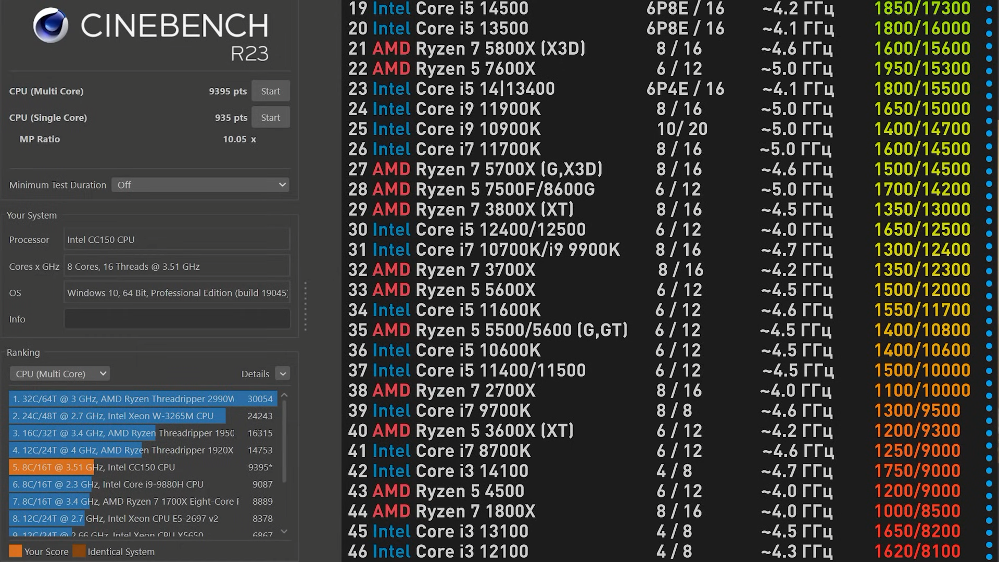Click the Ranking section heading
This screenshot has height=562, width=999.
tap(23, 353)
